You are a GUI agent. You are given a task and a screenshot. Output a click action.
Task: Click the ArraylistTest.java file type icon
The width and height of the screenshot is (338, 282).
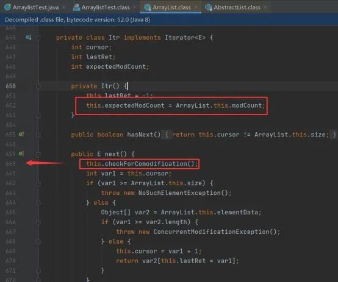[x=7, y=7]
